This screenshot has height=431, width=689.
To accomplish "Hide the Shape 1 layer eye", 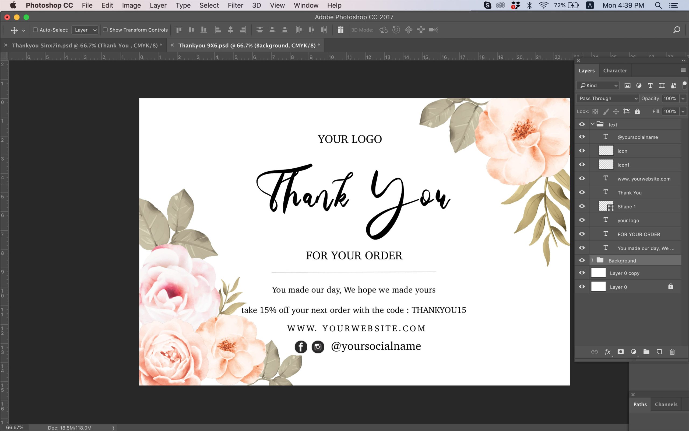I will [582, 206].
